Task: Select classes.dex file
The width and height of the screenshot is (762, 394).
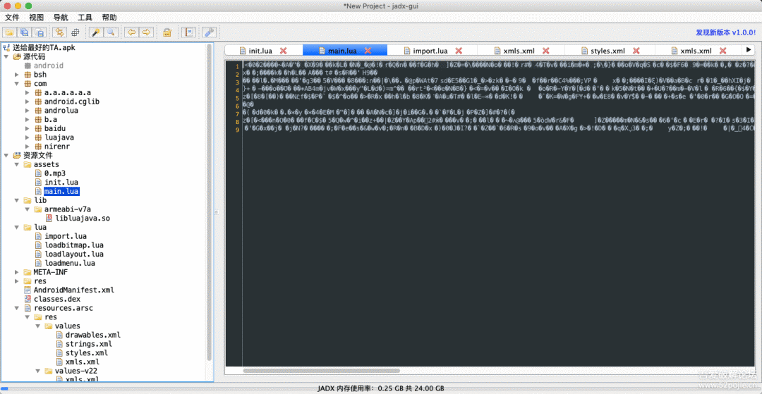Action: point(57,299)
